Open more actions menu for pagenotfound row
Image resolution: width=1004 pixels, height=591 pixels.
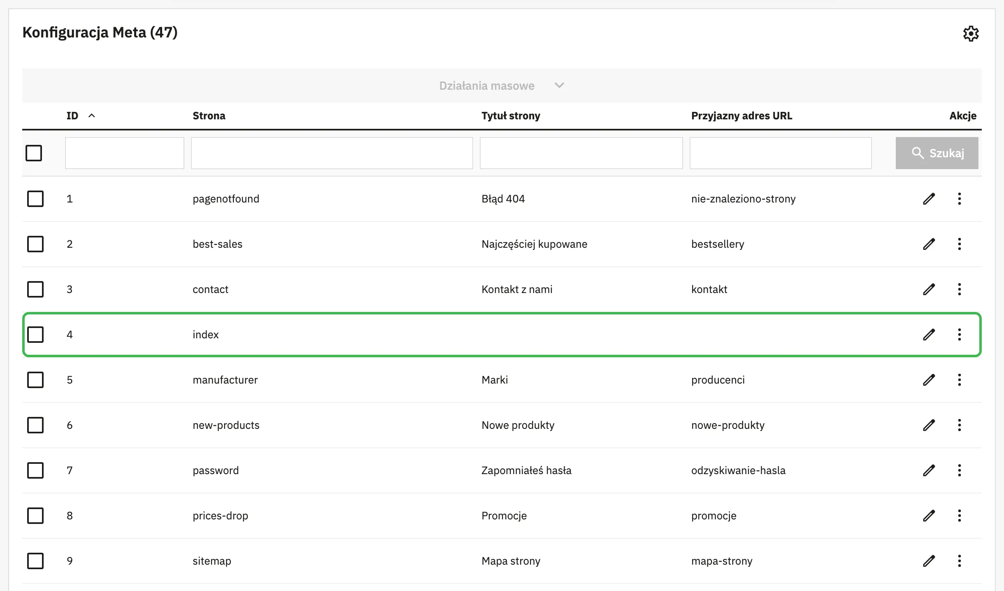pos(960,199)
